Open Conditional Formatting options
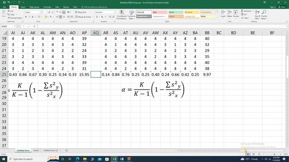This screenshot has height=162, width=289. point(121,15)
